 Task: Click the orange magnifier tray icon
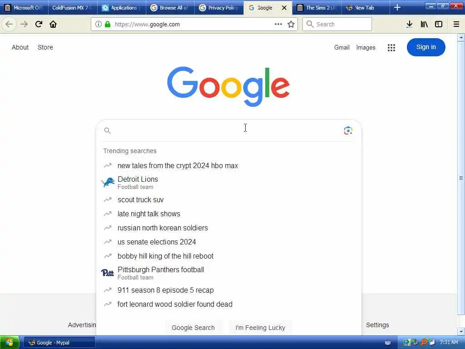[x=424, y=343]
